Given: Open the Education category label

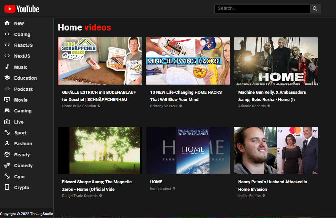Looking at the screenshot, I should coord(26,78).
